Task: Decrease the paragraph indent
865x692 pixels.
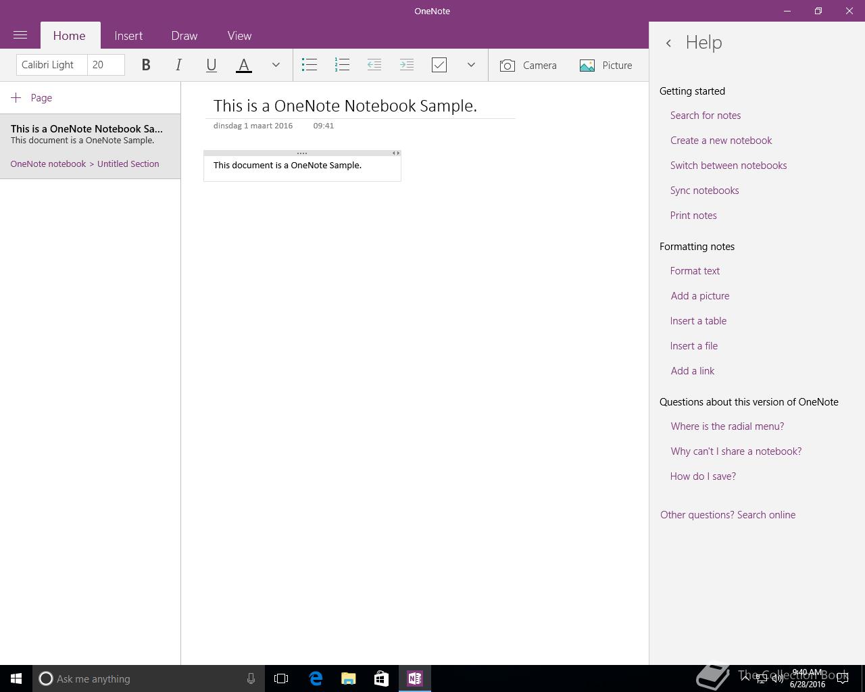Action: pos(374,65)
